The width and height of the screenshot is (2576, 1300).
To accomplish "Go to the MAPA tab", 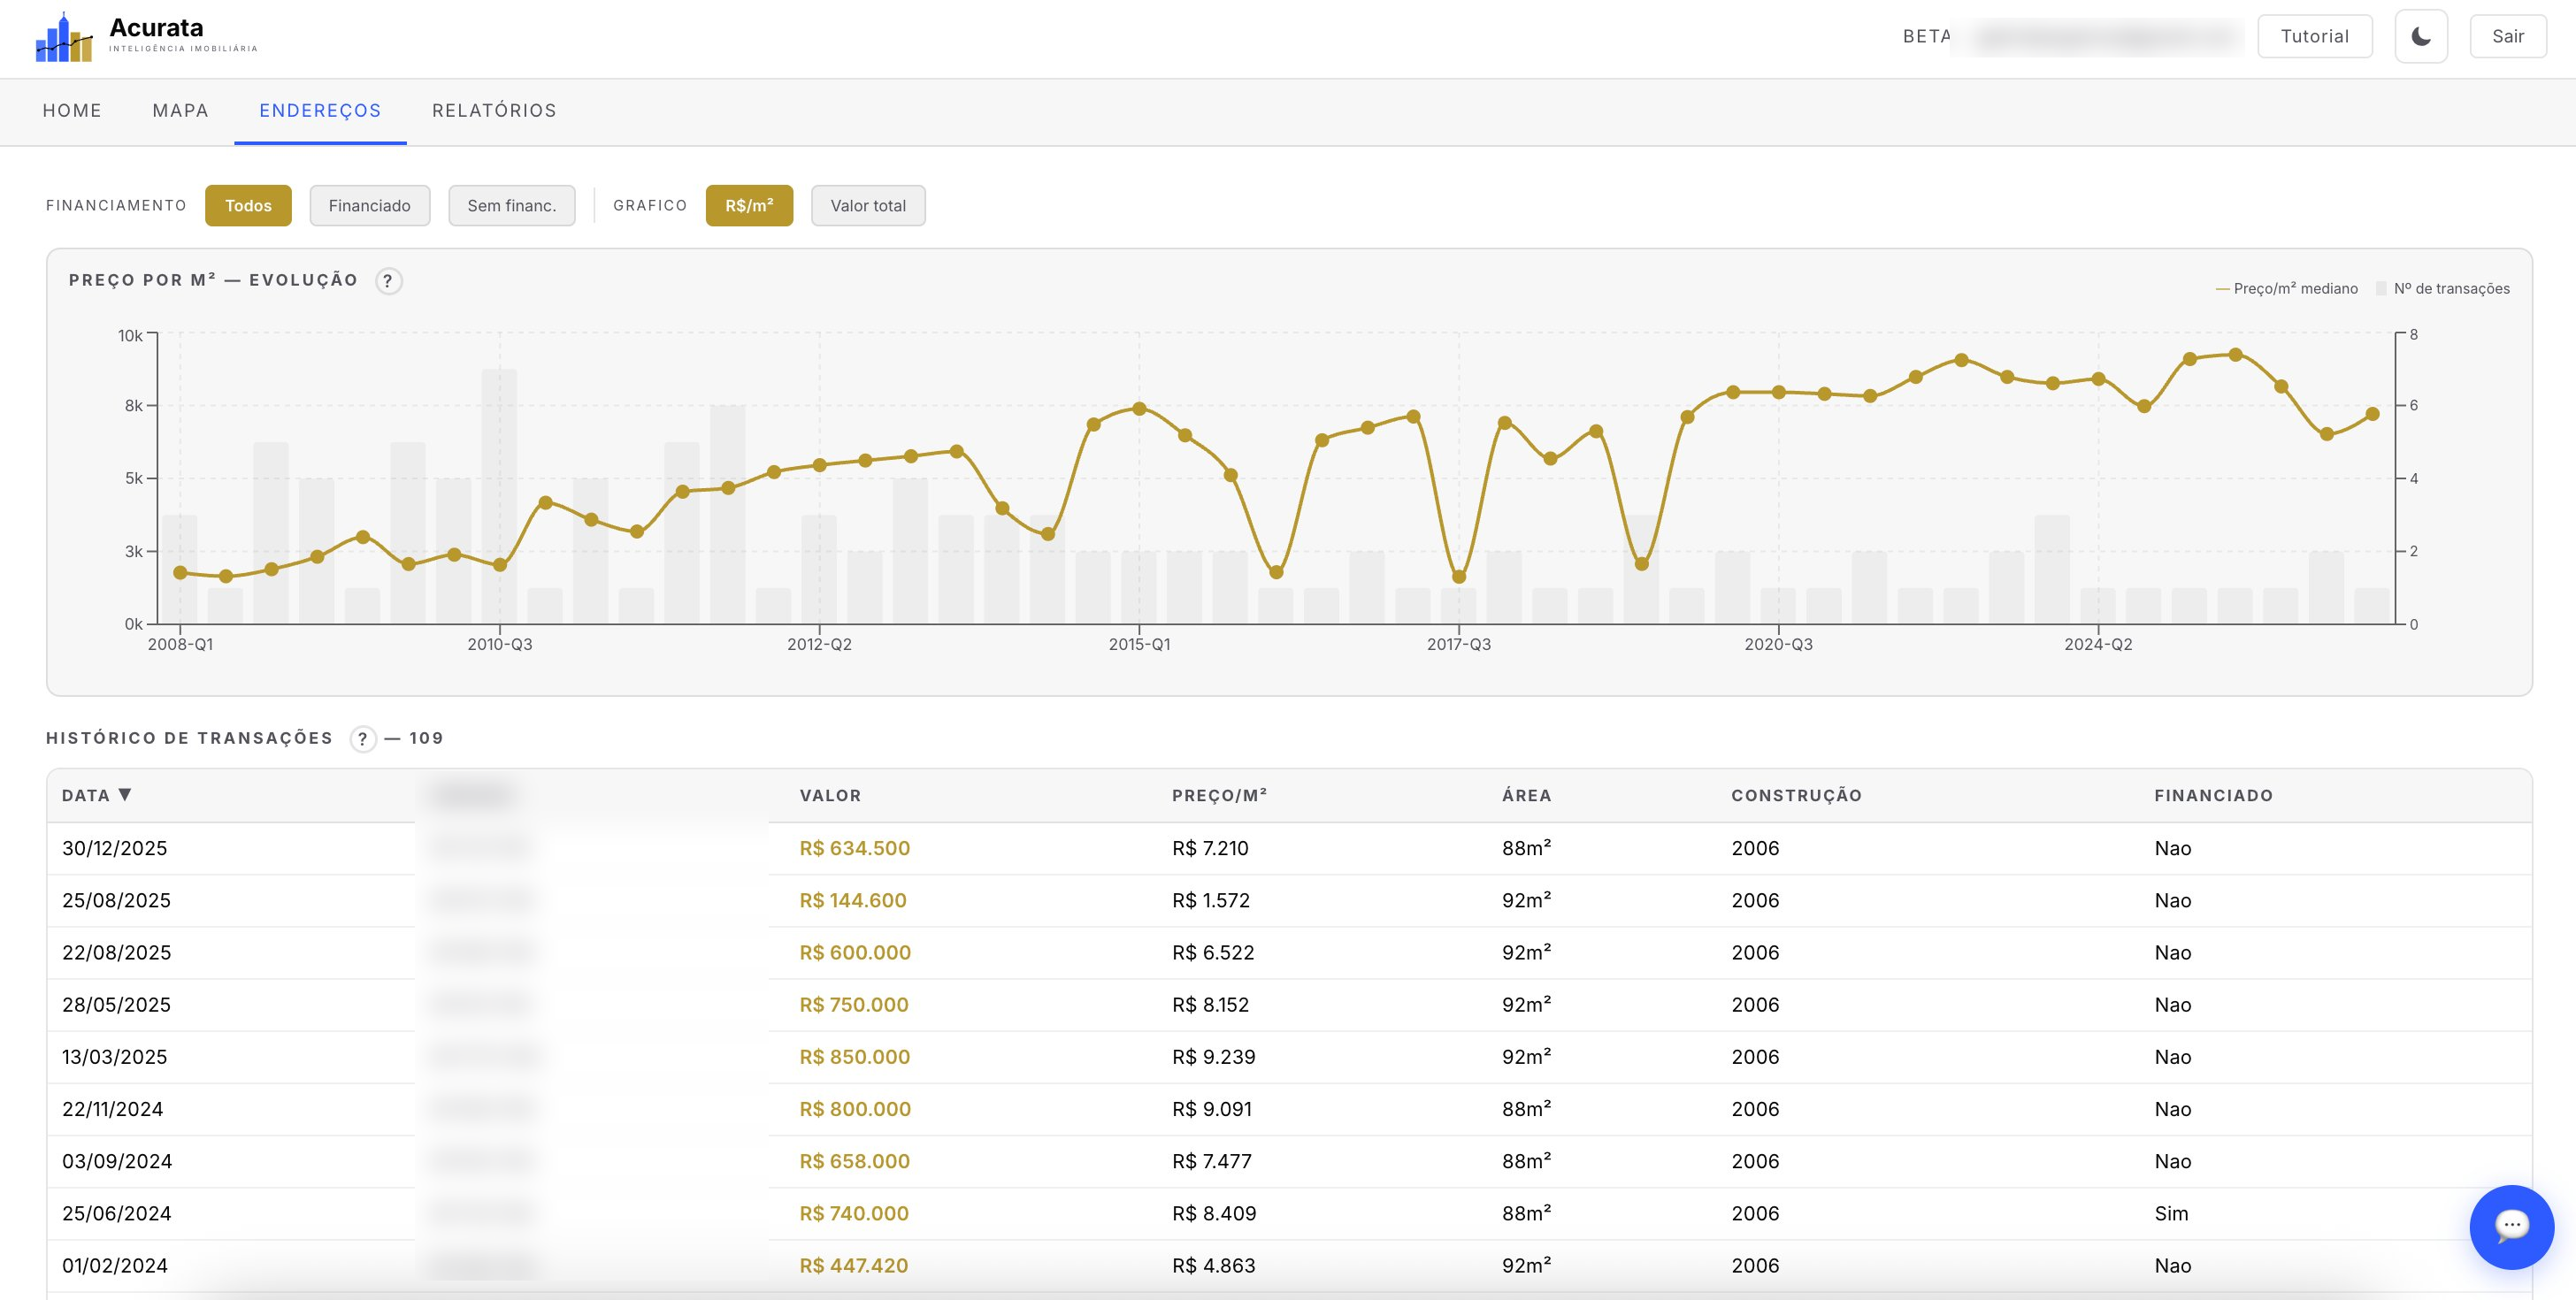I will (181, 111).
